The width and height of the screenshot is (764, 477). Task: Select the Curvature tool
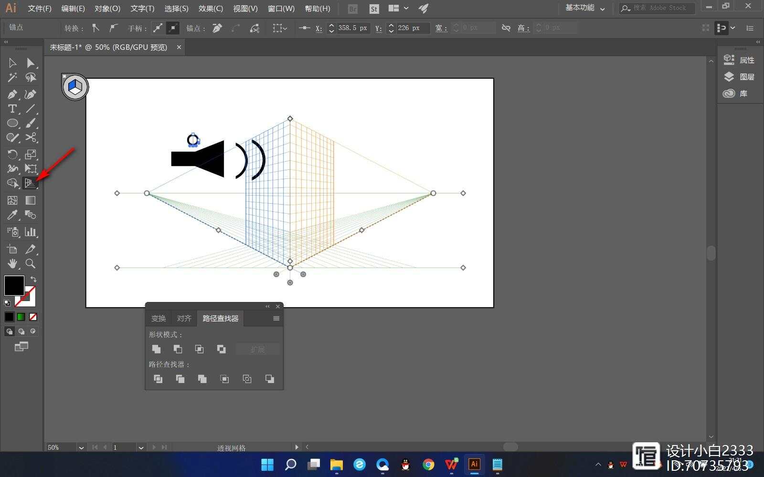point(31,94)
